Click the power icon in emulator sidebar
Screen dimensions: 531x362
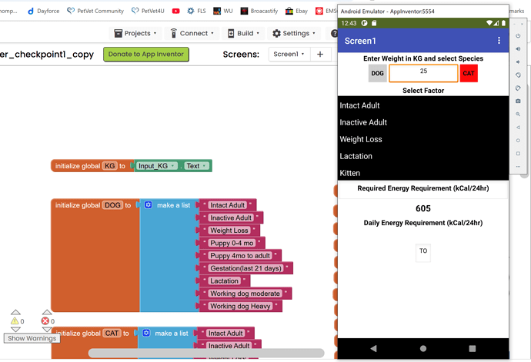[x=518, y=35]
